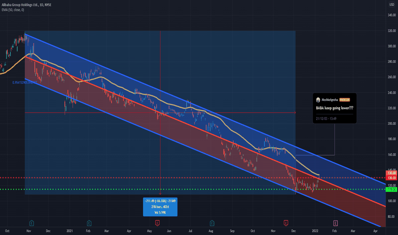Click the 100.00 price axis label
398x235 pixels.
coord(392,201)
